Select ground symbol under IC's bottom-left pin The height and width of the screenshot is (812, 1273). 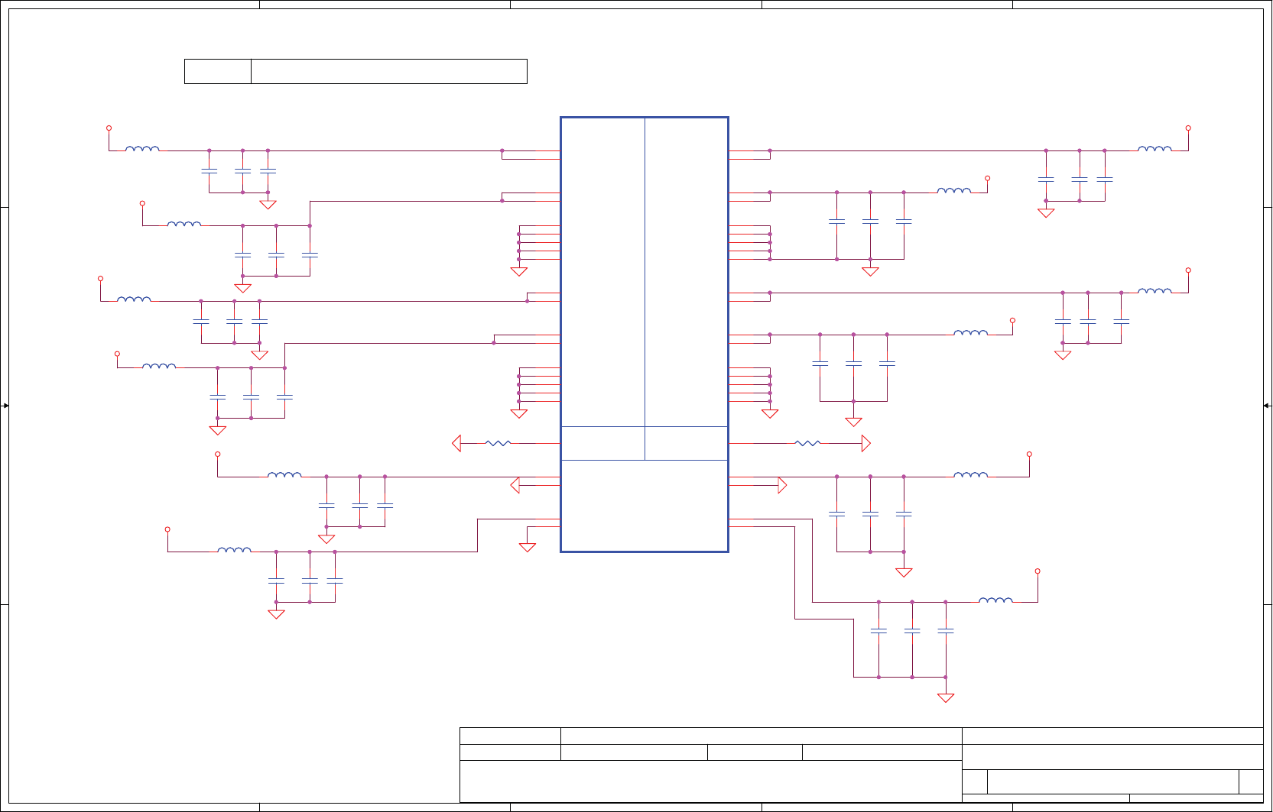tap(528, 547)
